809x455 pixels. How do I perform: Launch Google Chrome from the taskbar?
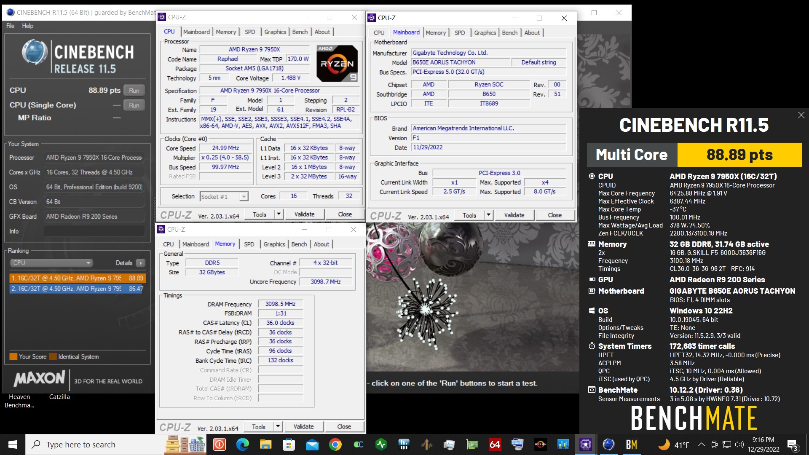coord(335,444)
